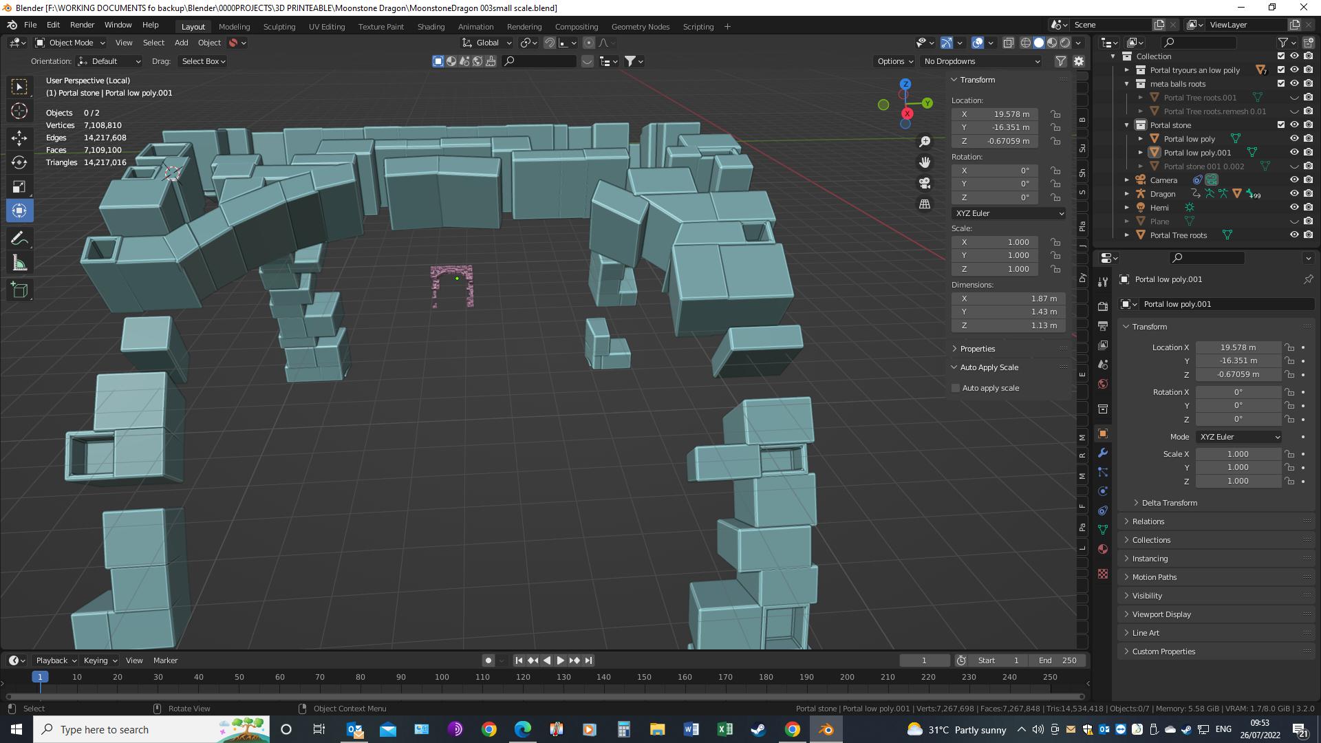Select the Scale tool
Image resolution: width=1321 pixels, height=743 pixels.
click(19, 186)
